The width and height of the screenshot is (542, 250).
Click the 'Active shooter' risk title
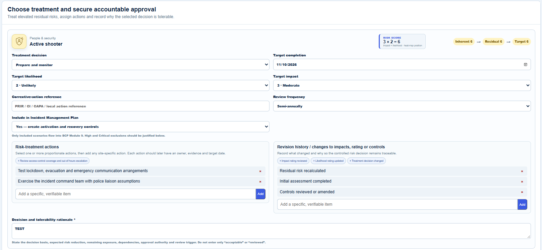click(x=46, y=44)
